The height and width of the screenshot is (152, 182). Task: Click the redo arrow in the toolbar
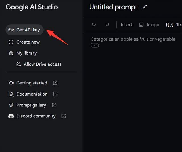pyautogui.click(x=107, y=25)
